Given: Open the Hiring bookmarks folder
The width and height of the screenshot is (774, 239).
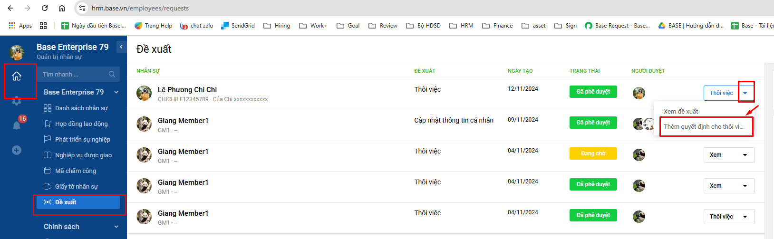Looking at the screenshot, I should click(x=277, y=26).
